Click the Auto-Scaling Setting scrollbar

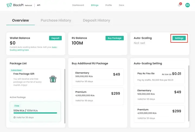click(x=189, y=93)
